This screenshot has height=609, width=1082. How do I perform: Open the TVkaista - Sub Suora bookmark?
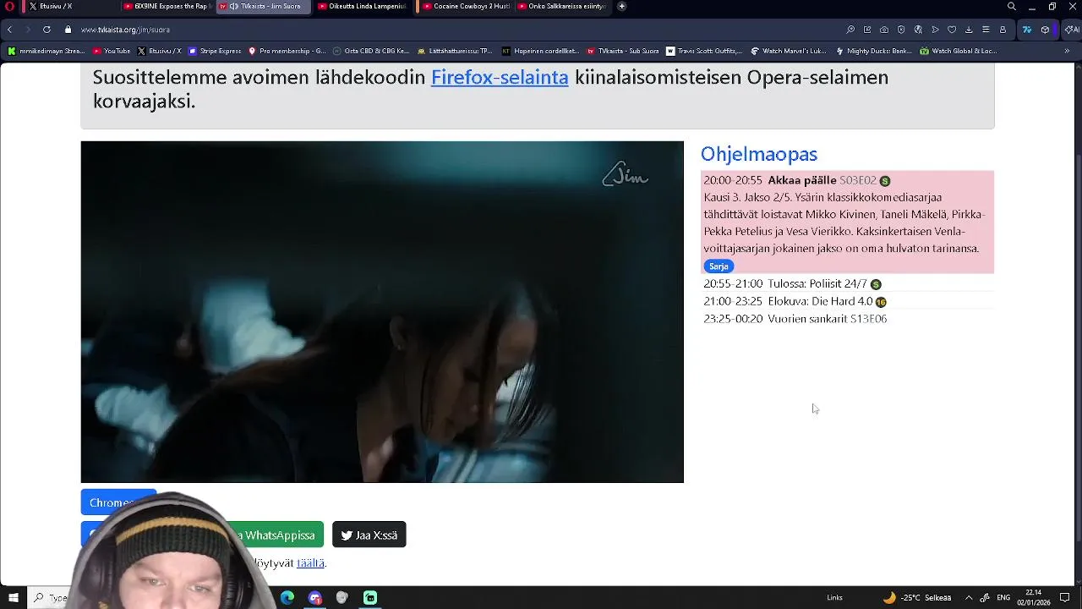pos(623,51)
